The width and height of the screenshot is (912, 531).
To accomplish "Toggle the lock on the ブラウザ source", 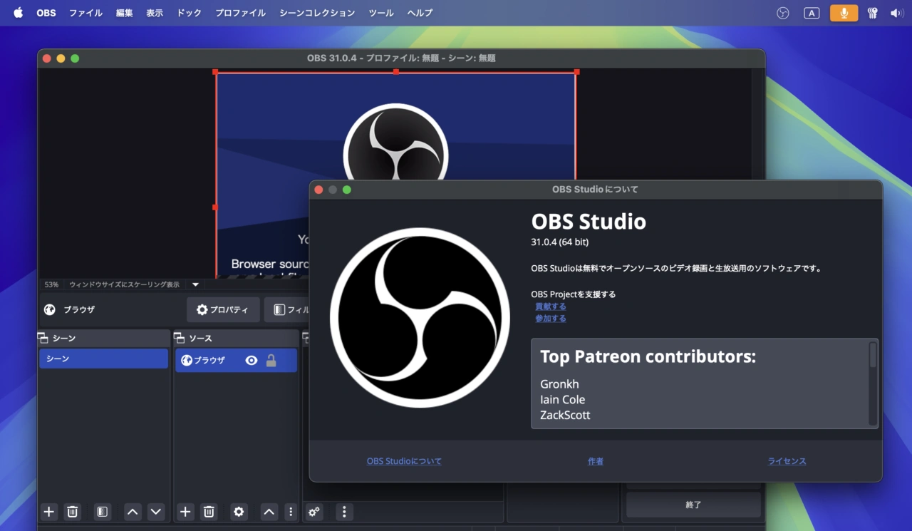I will coord(271,361).
